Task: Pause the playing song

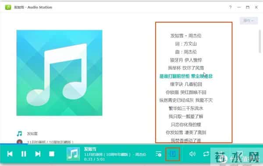Action: click(24, 154)
